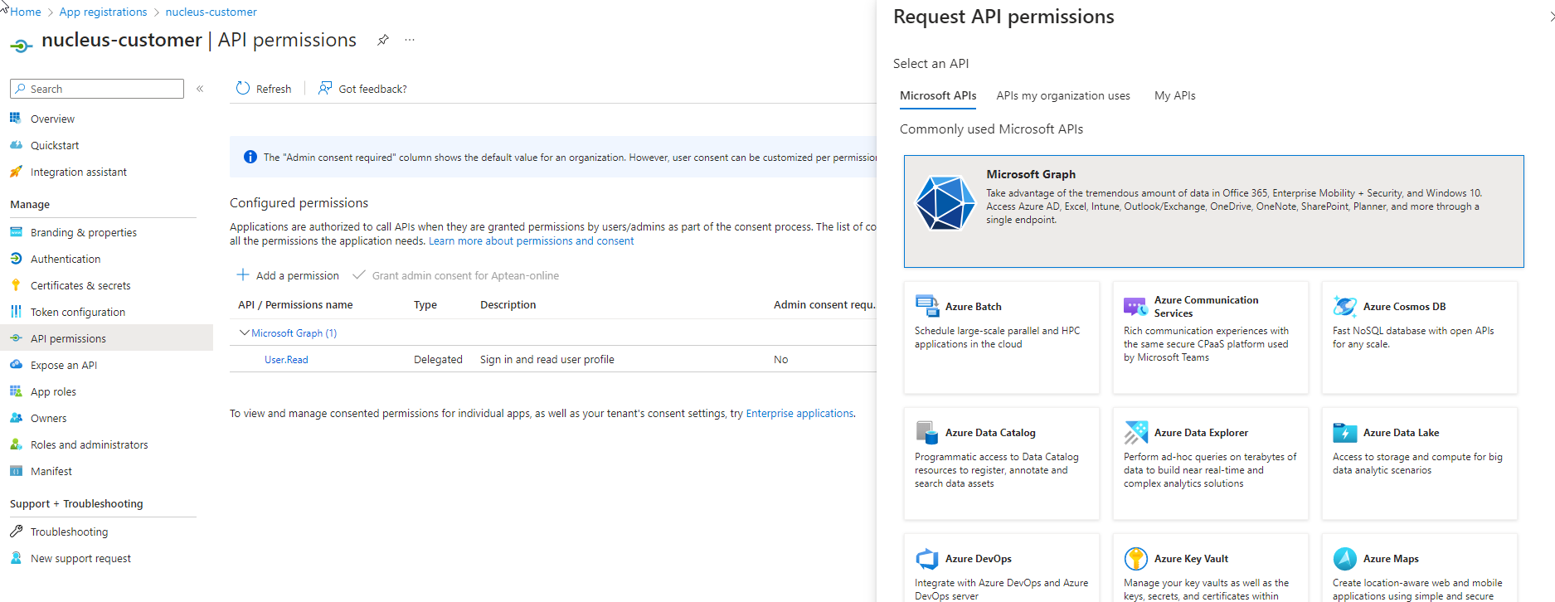1555x602 pixels.
Task: Click the Expose an API cloud icon
Action: [x=16, y=365]
